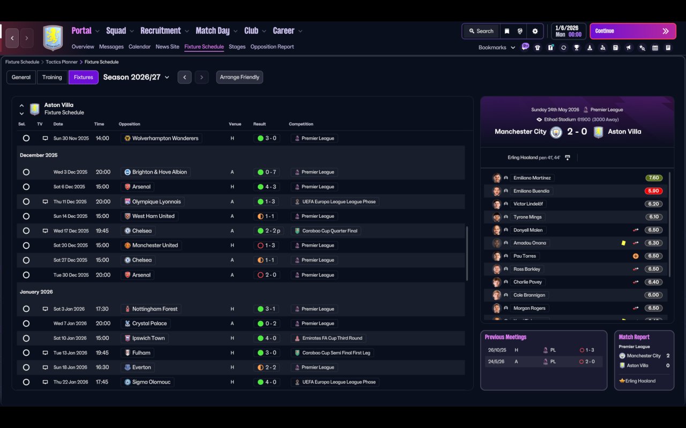Click the TV icon on Wolverhampton Wanderers row

tap(46, 138)
